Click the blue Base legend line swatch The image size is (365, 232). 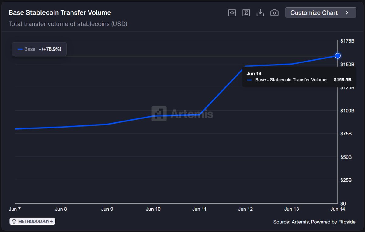click(20, 49)
